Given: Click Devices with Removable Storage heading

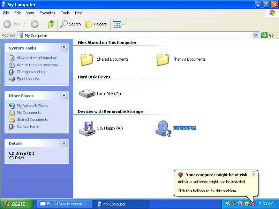Looking at the screenshot, I should 110,111.
